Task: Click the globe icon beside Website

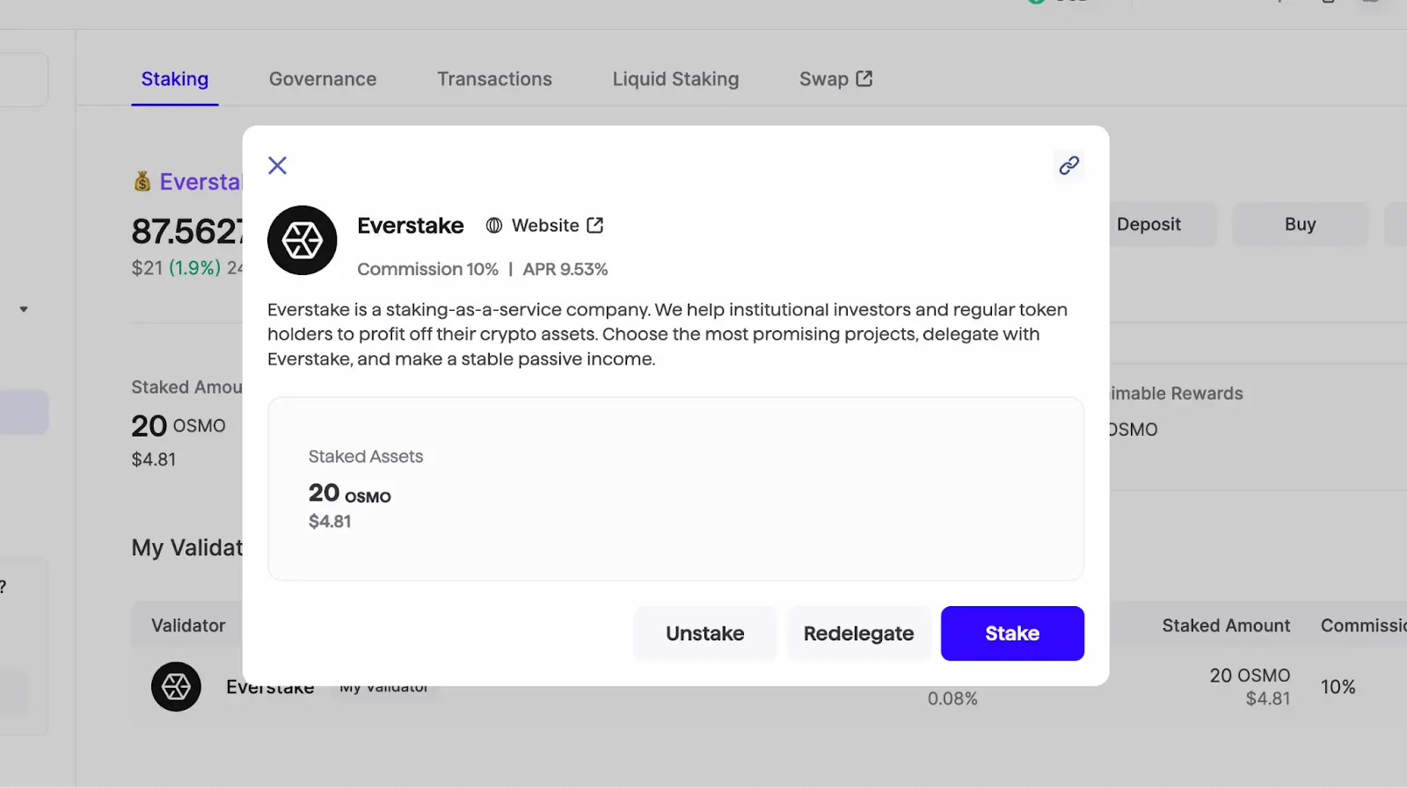Action: point(494,226)
